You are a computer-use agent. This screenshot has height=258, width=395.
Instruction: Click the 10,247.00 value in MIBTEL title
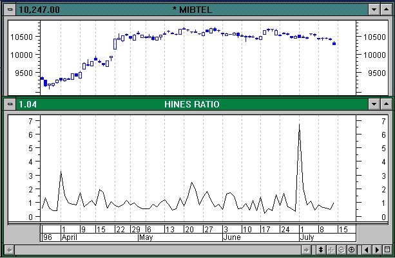coord(39,10)
